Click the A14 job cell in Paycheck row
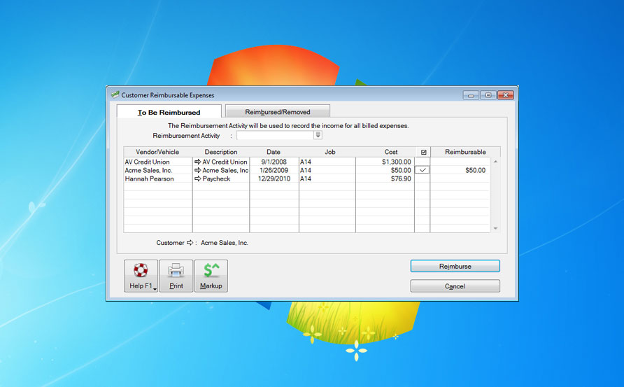 pos(327,178)
